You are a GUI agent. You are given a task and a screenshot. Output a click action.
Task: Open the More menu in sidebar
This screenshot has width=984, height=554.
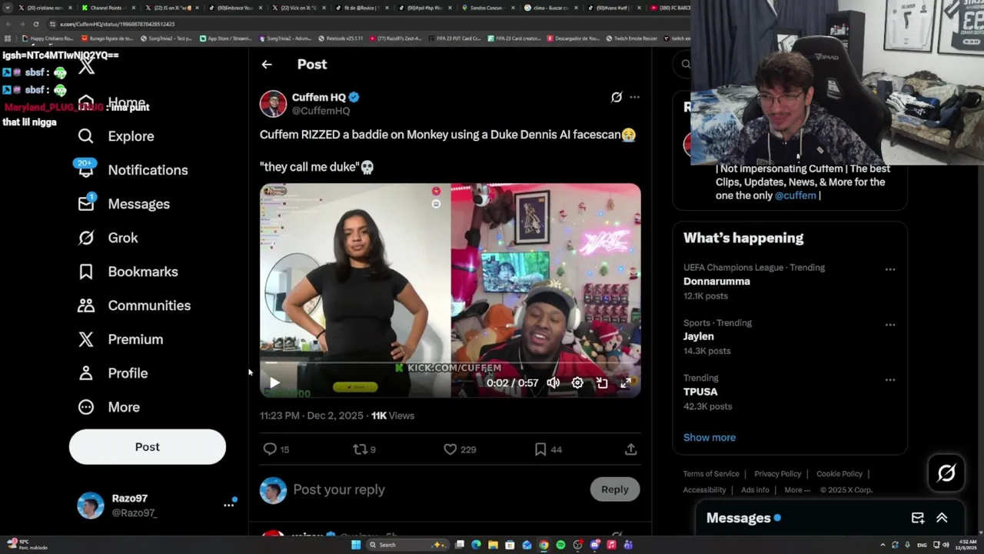point(108,407)
